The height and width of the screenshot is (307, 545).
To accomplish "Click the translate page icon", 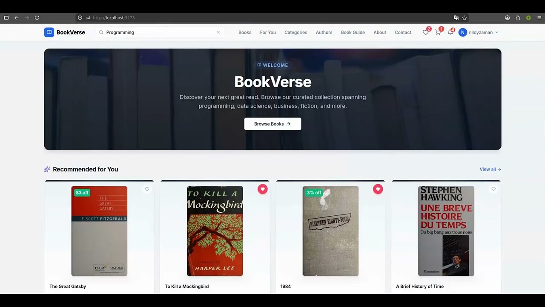I will (x=456, y=18).
